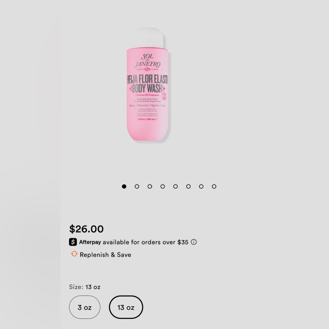This screenshot has width=329, height=329.
Task: Click the $26.00 price text
Action: [87, 229]
